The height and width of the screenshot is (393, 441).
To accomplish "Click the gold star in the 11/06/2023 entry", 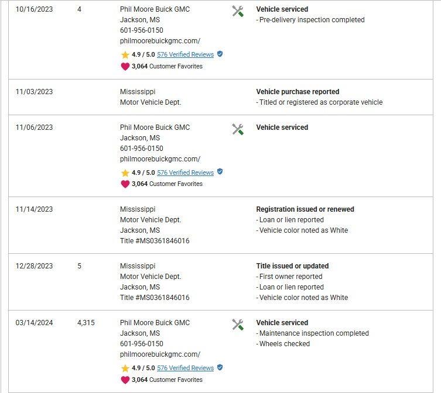I will point(125,173).
